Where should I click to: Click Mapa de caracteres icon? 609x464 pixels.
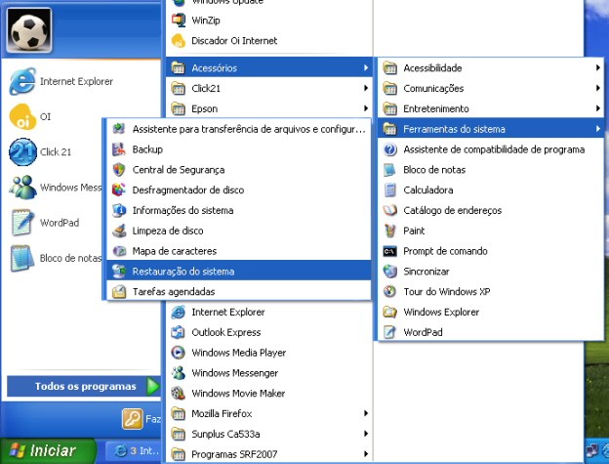click(119, 251)
